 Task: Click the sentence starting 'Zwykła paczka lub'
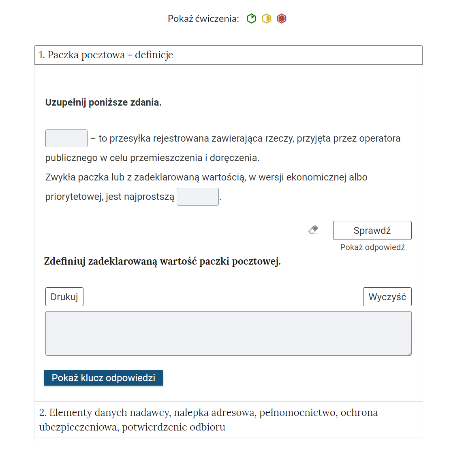coord(206,177)
